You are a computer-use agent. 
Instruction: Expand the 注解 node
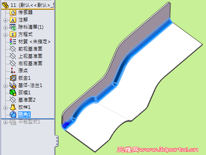(5, 20)
